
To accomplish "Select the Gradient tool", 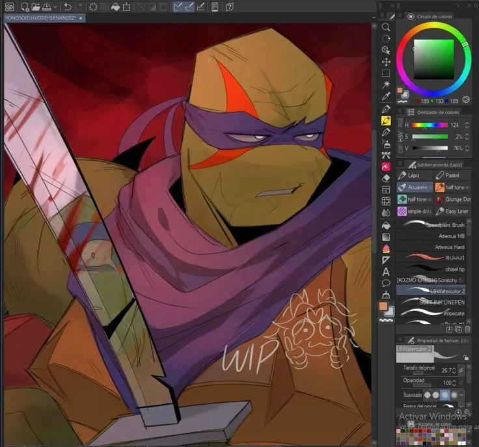I will (x=386, y=237).
